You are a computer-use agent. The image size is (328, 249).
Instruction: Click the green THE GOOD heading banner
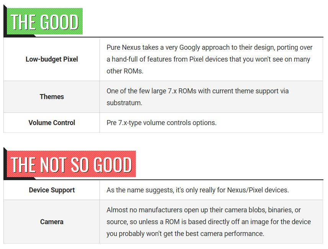point(44,22)
